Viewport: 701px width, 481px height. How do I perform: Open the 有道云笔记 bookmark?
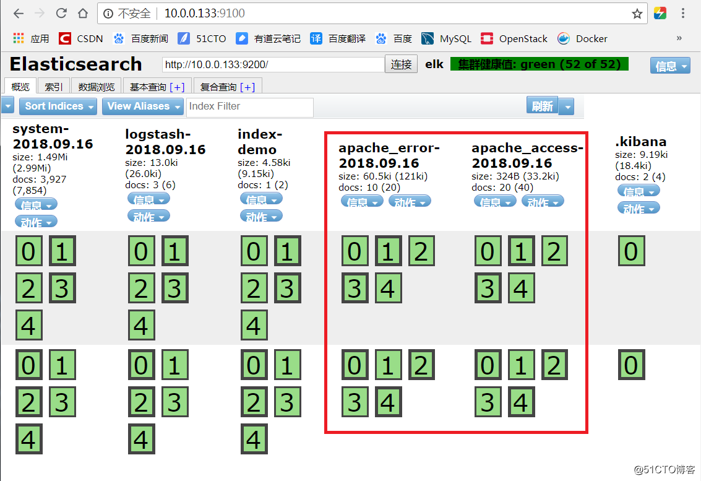pyautogui.click(x=269, y=38)
